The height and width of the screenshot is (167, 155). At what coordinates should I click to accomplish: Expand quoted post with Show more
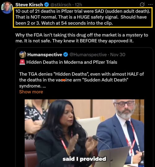click(x=31, y=92)
